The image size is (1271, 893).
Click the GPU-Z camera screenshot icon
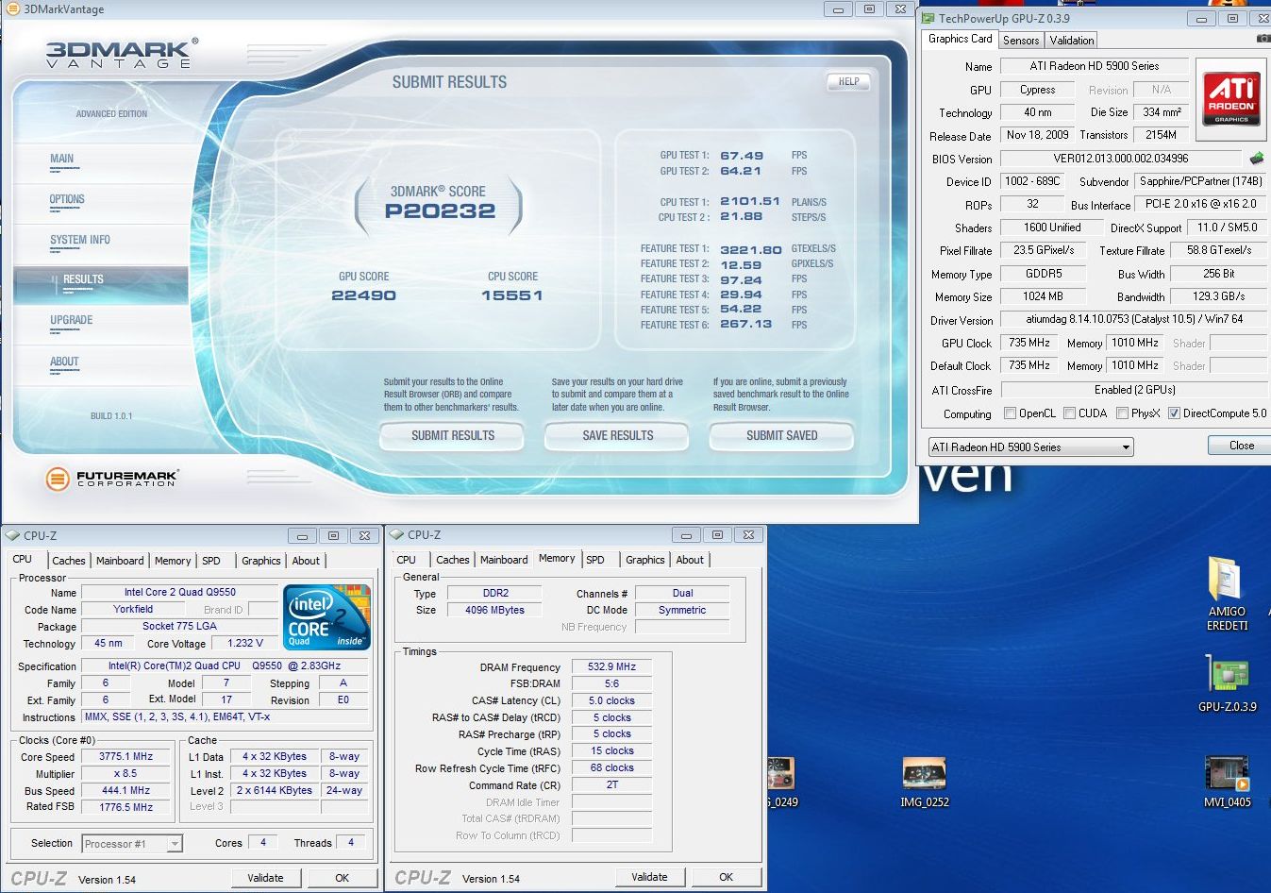(x=1263, y=39)
